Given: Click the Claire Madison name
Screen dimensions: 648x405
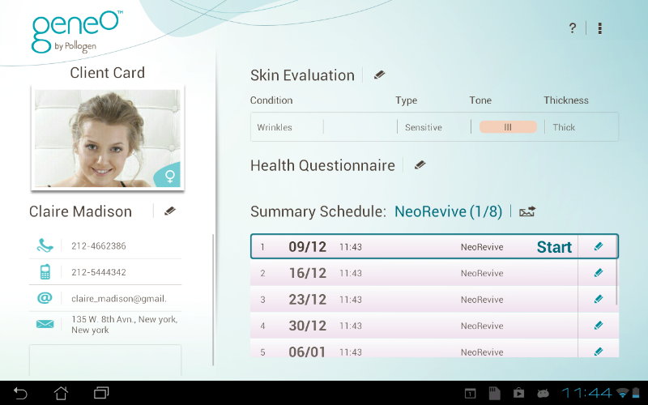Looking at the screenshot, I should pos(80,211).
